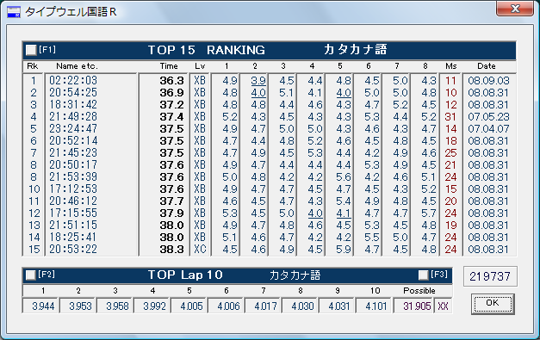Click the underlined 3.9 split in rank 1

pyautogui.click(x=258, y=81)
